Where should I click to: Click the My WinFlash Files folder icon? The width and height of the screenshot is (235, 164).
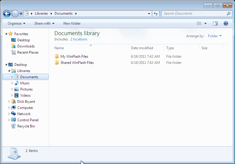tap(57, 56)
